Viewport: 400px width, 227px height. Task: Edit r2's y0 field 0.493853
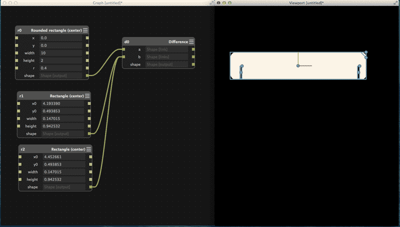[x=64, y=164]
